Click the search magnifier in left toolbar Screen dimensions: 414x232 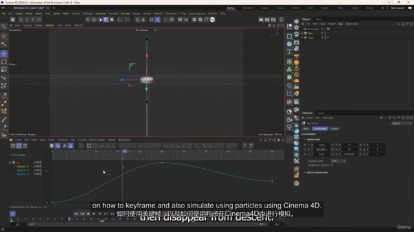pyautogui.click(x=4, y=26)
